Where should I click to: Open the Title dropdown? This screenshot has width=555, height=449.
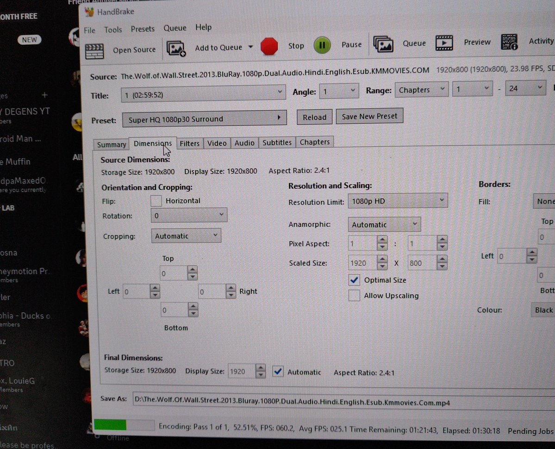click(203, 94)
